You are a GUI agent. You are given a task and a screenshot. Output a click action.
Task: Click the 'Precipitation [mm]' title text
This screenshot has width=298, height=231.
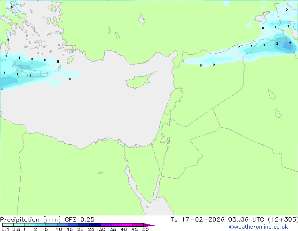[31, 220]
